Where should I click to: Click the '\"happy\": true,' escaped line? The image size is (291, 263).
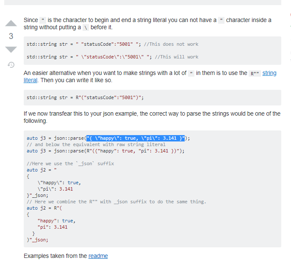pos(59,183)
